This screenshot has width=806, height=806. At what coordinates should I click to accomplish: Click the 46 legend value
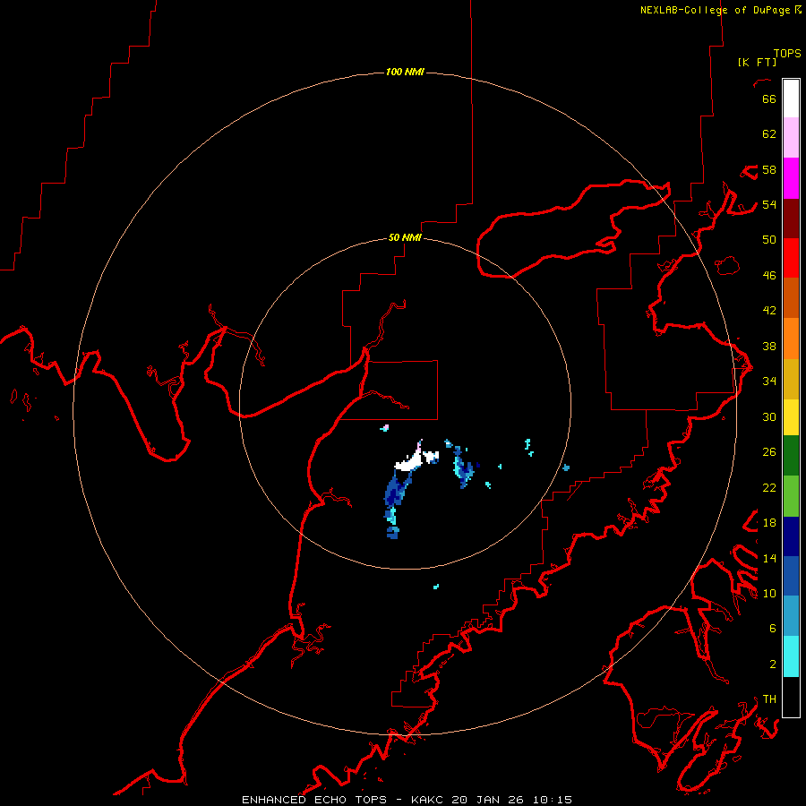[x=769, y=276]
